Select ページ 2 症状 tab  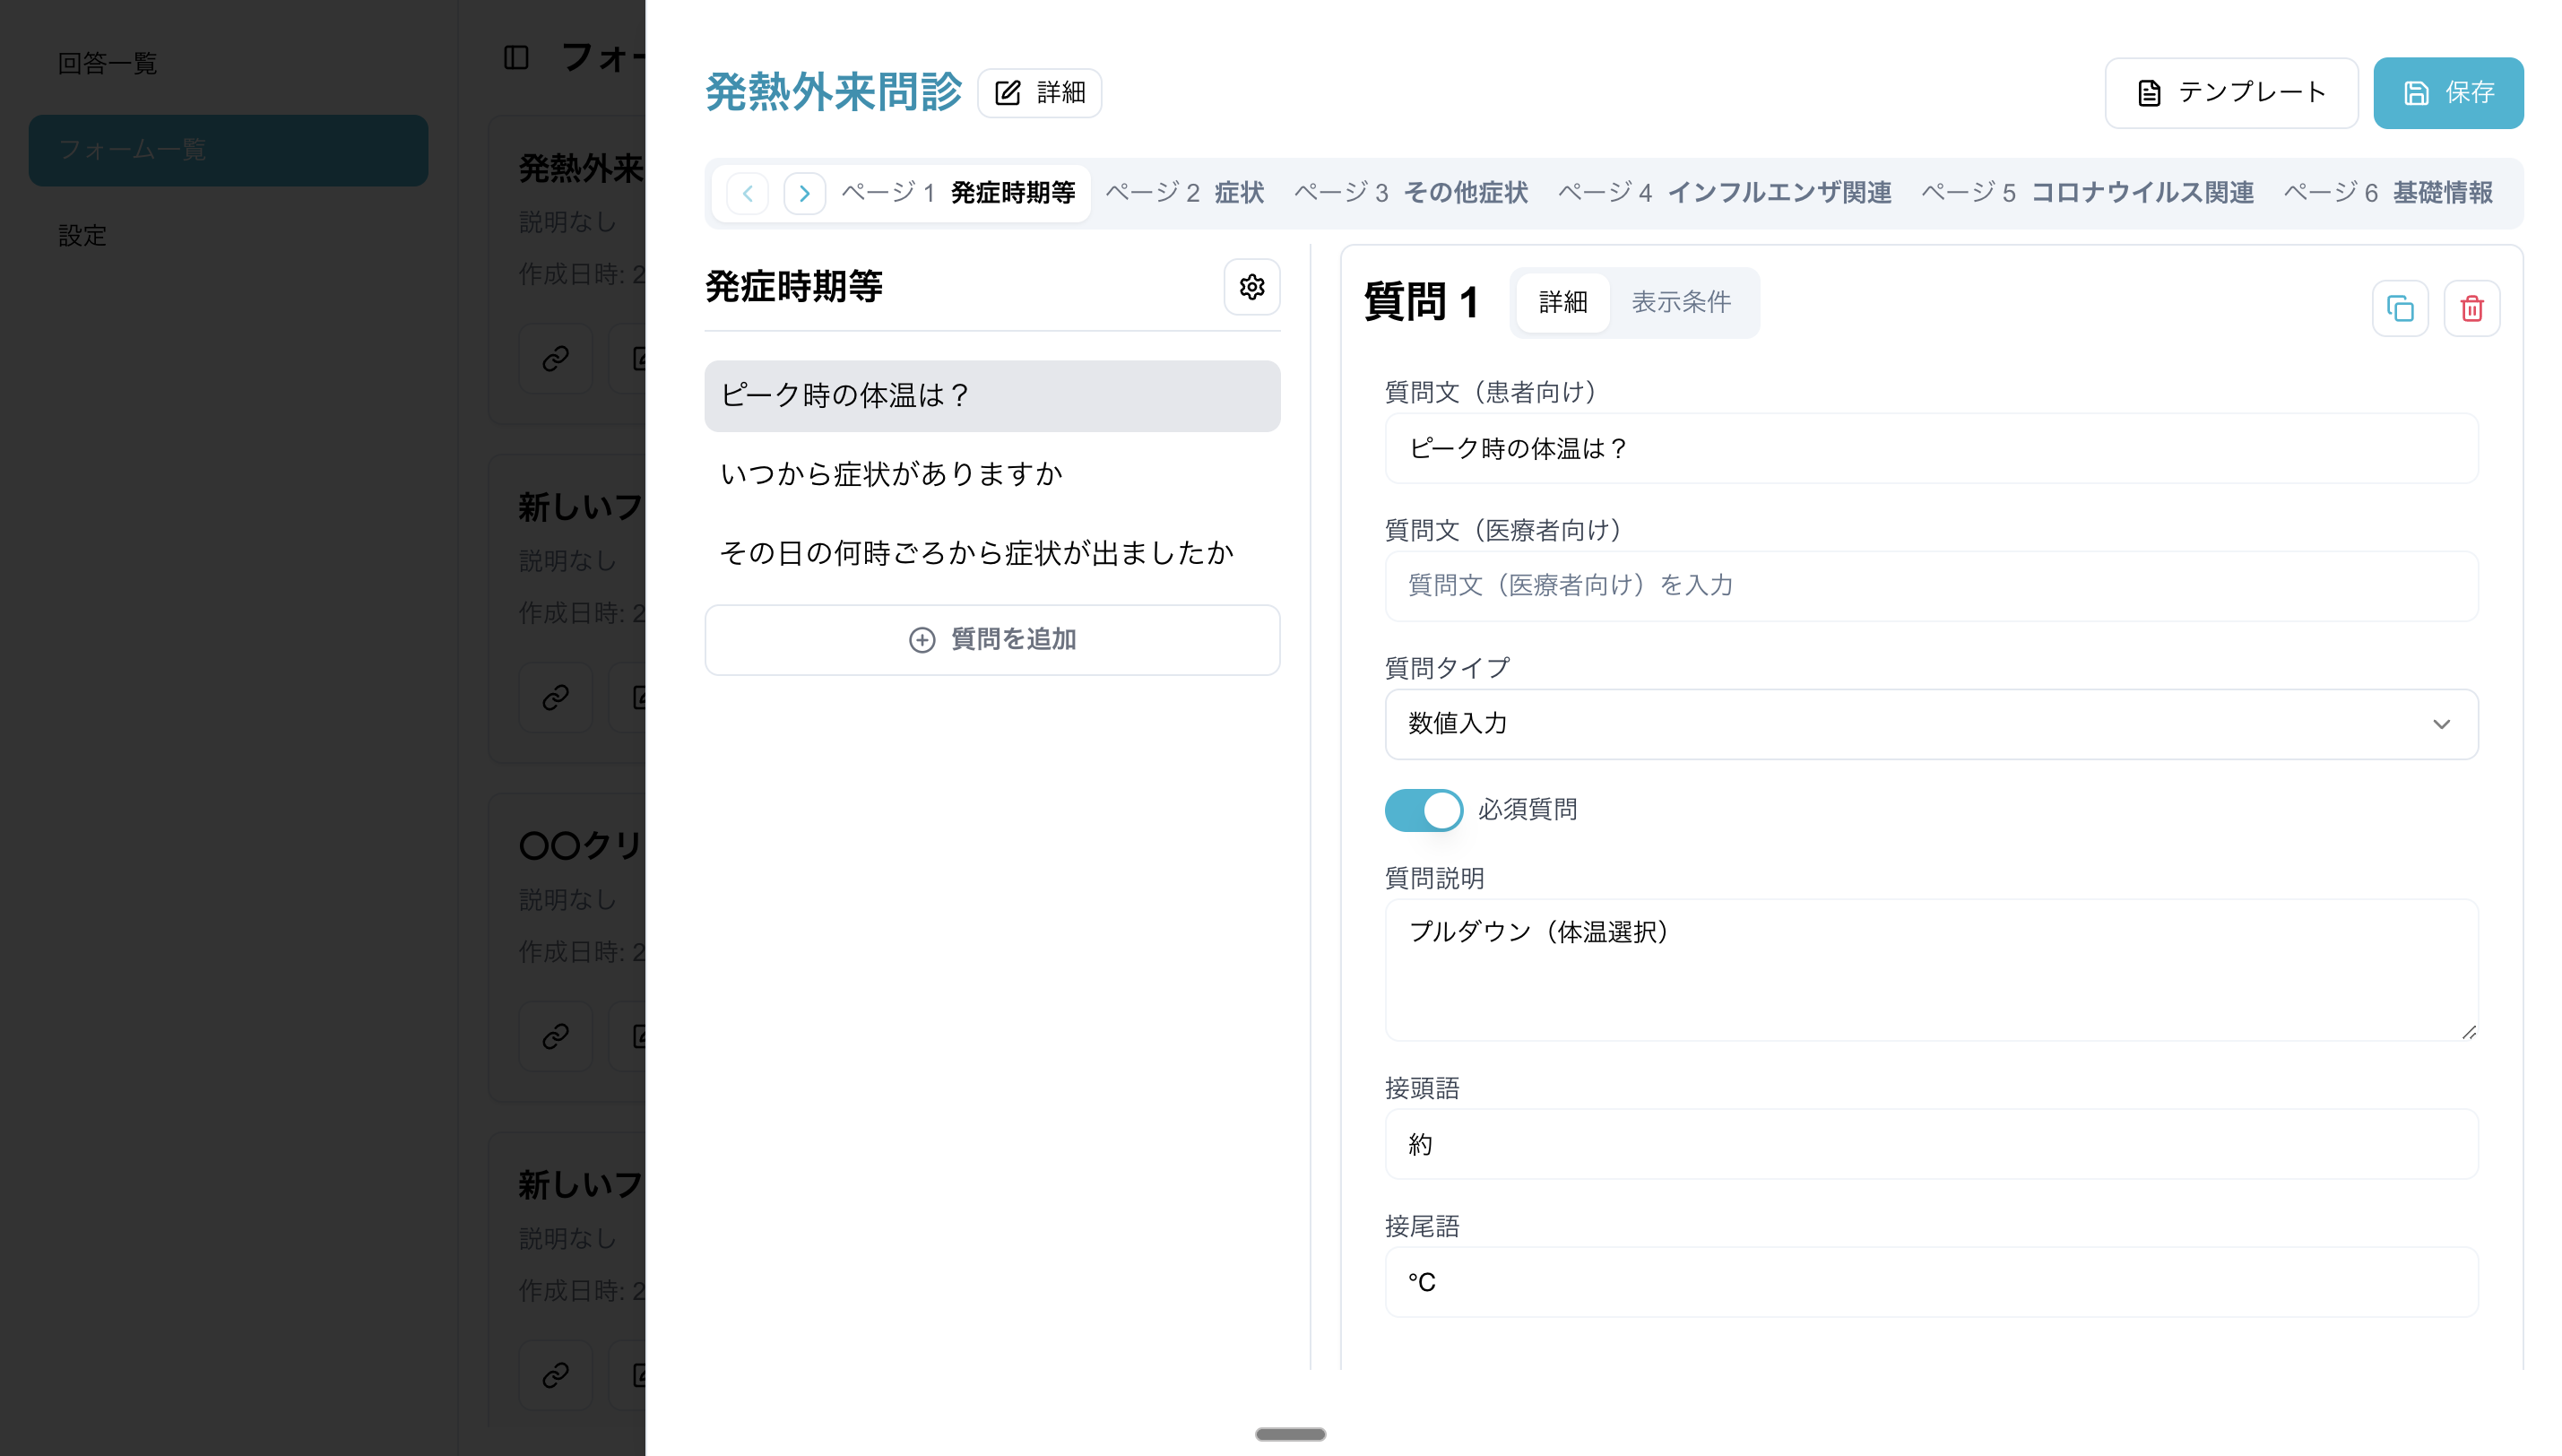click(1184, 193)
